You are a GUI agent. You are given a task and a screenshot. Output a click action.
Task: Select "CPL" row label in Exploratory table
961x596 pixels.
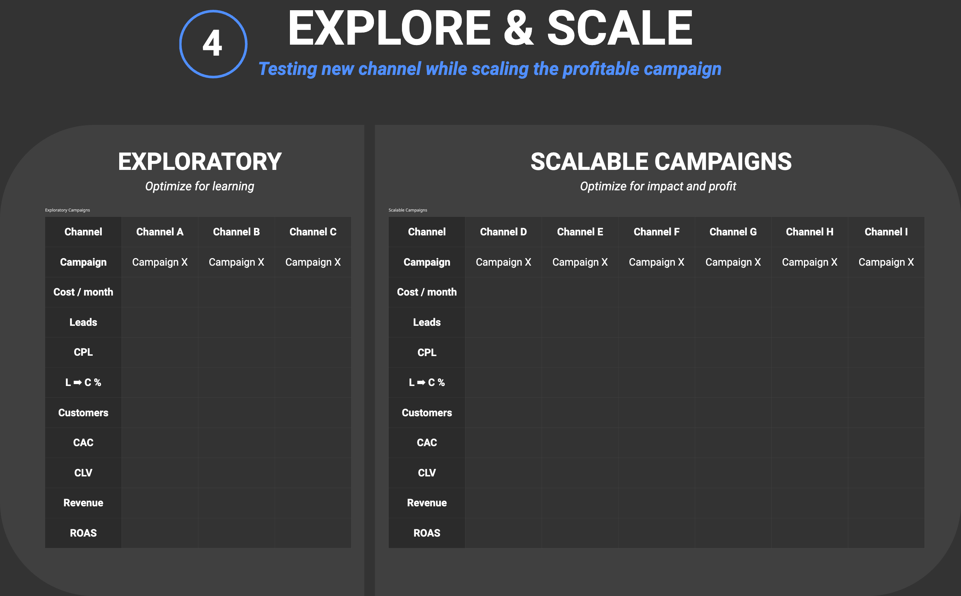(x=83, y=352)
